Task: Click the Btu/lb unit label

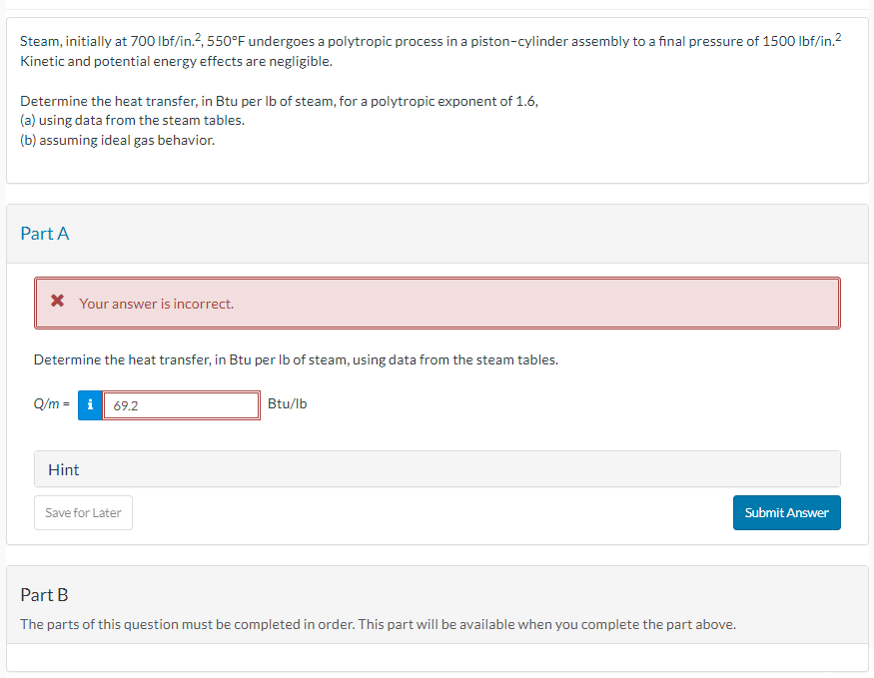Action: 286,403
